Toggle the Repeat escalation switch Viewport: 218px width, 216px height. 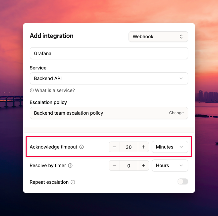click(183, 181)
